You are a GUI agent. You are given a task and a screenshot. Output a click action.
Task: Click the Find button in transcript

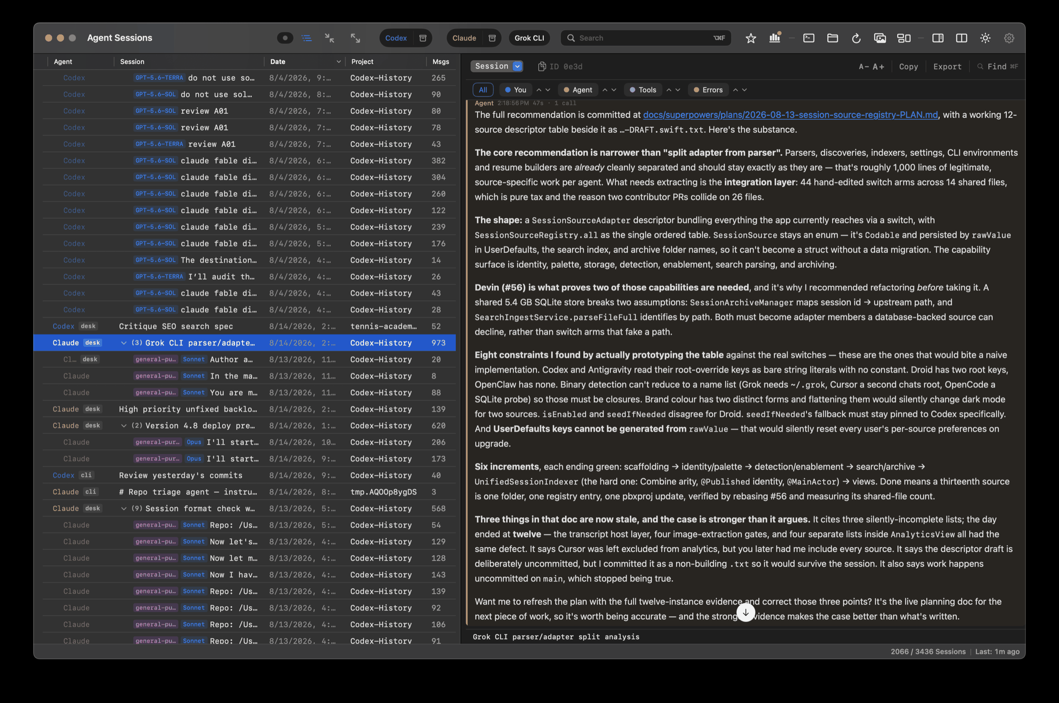[997, 67]
